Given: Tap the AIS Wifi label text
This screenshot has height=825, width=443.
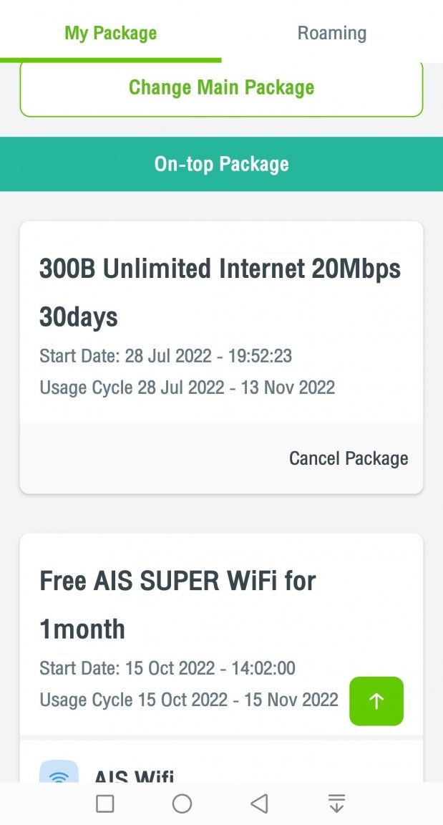Looking at the screenshot, I should 134,775.
